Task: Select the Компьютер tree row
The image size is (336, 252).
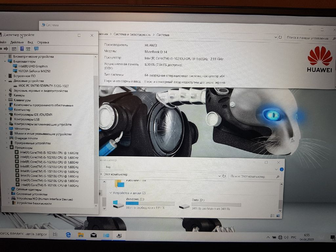Action: [22, 110]
